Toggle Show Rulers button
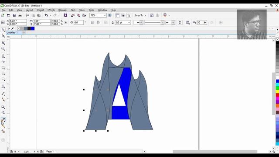 pyautogui.click(x=117, y=15)
